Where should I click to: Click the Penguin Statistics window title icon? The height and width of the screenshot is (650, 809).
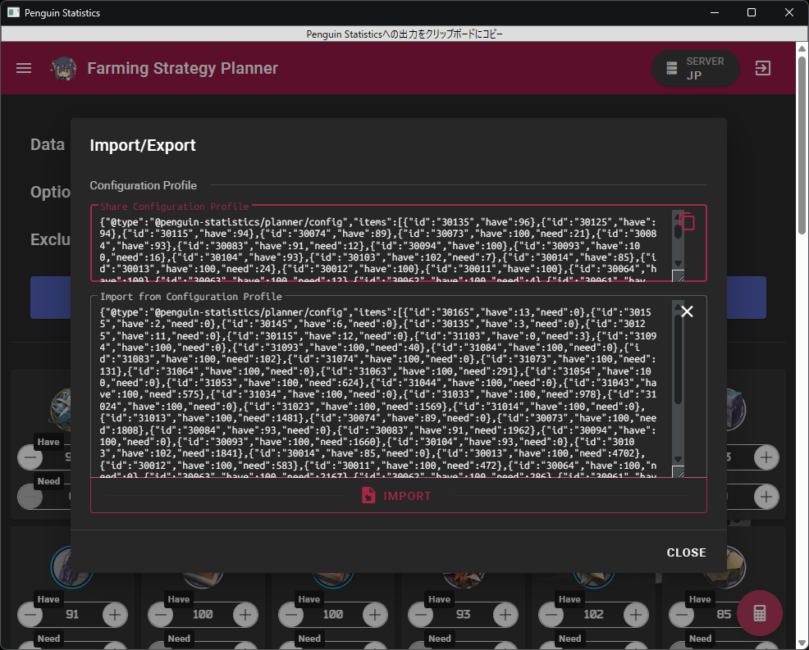pos(13,12)
